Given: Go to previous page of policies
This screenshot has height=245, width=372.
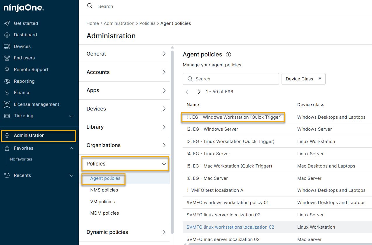Looking at the screenshot, I should pos(187,92).
